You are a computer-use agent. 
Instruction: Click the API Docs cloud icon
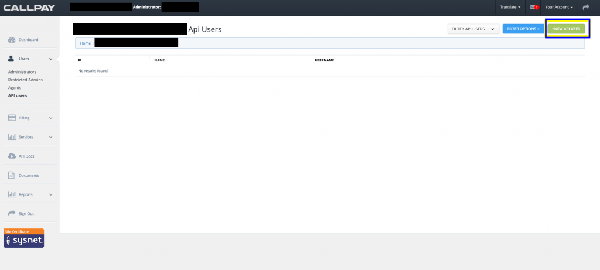(12, 156)
